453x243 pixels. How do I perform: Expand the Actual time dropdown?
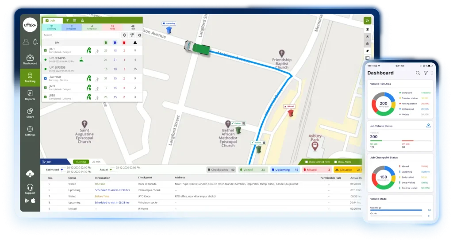pyautogui.click(x=110, y=170)
